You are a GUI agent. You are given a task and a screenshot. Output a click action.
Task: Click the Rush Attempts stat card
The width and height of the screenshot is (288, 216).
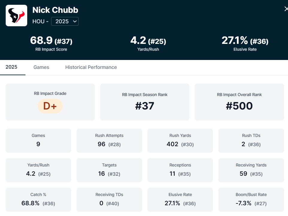pos(109,141)
